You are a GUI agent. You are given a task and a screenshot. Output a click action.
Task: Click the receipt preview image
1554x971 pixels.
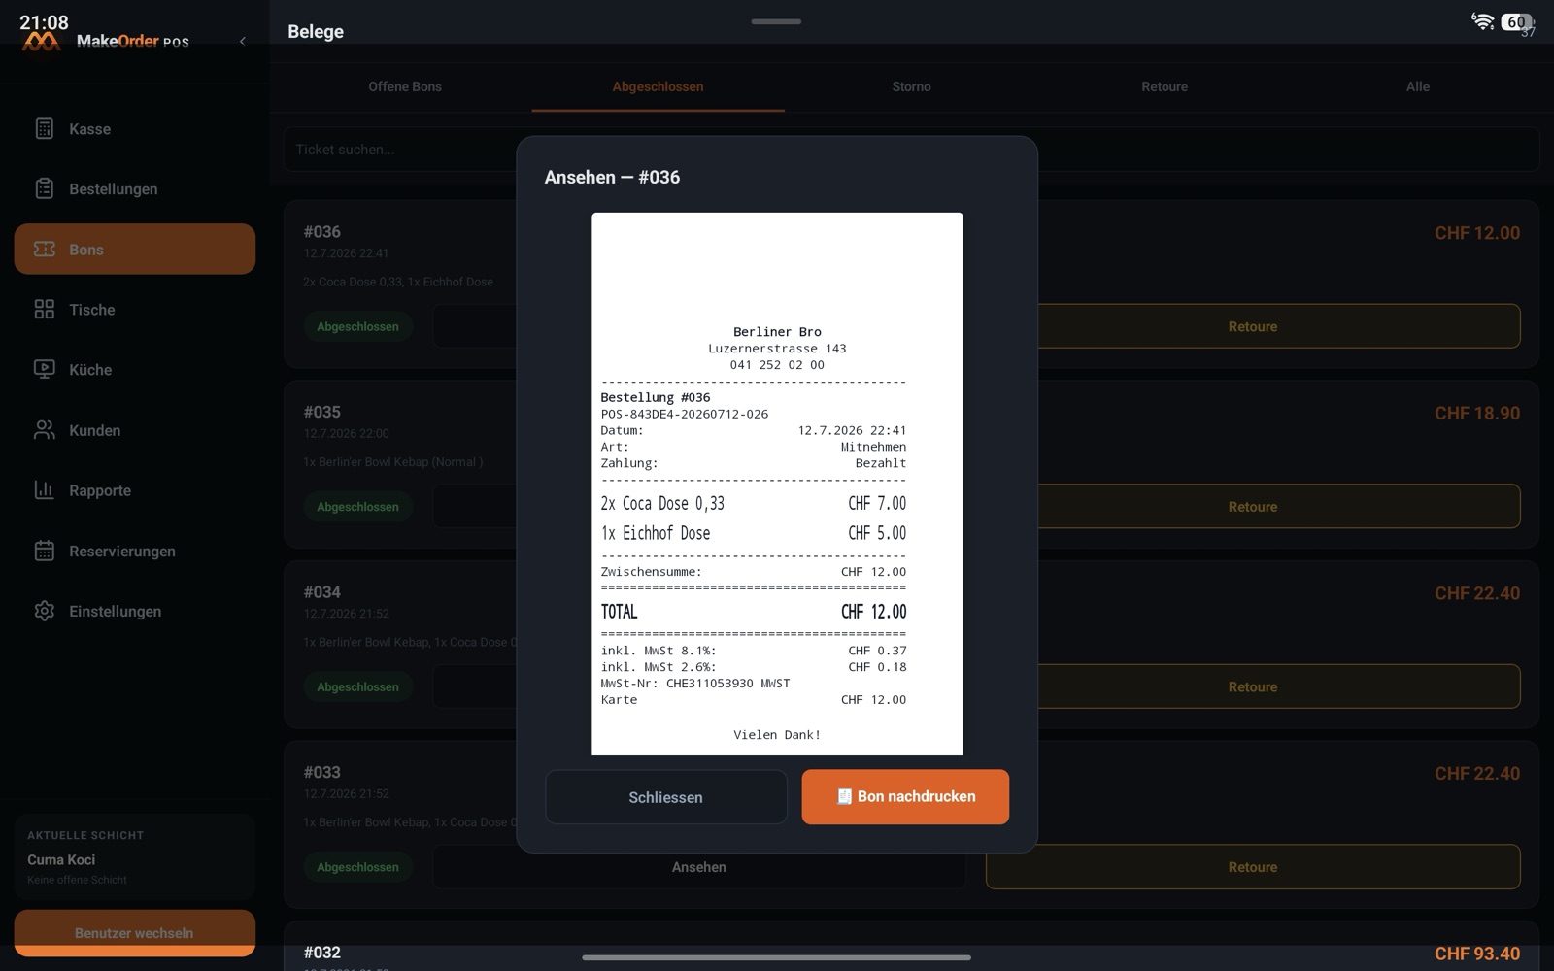(777, 484)
